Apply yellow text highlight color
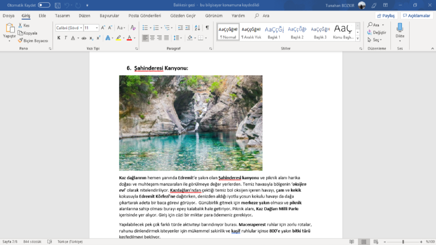This screenshot has width=436, height=245. click(119, 38)
